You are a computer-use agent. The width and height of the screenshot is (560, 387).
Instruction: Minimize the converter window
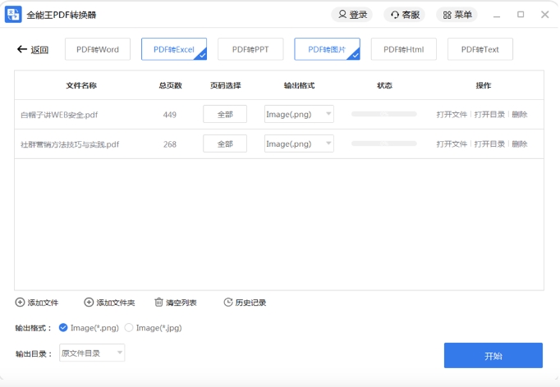(x=497, y=15)
